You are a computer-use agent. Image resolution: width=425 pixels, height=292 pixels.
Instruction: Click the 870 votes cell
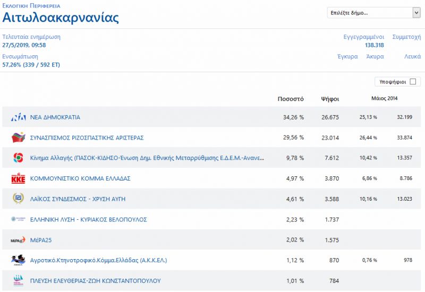pos(334,260)
